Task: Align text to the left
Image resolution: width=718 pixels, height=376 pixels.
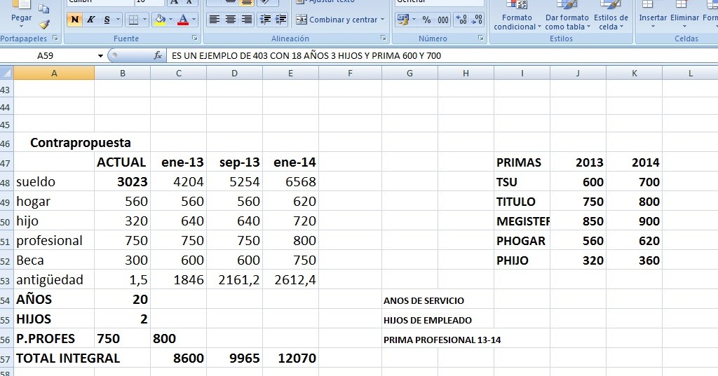Action: coord(214,20)
